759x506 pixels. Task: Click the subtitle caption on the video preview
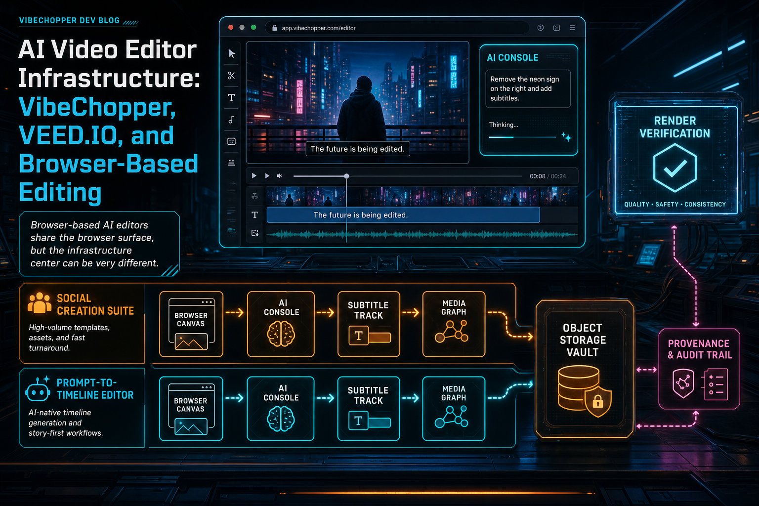pos(357,149)
